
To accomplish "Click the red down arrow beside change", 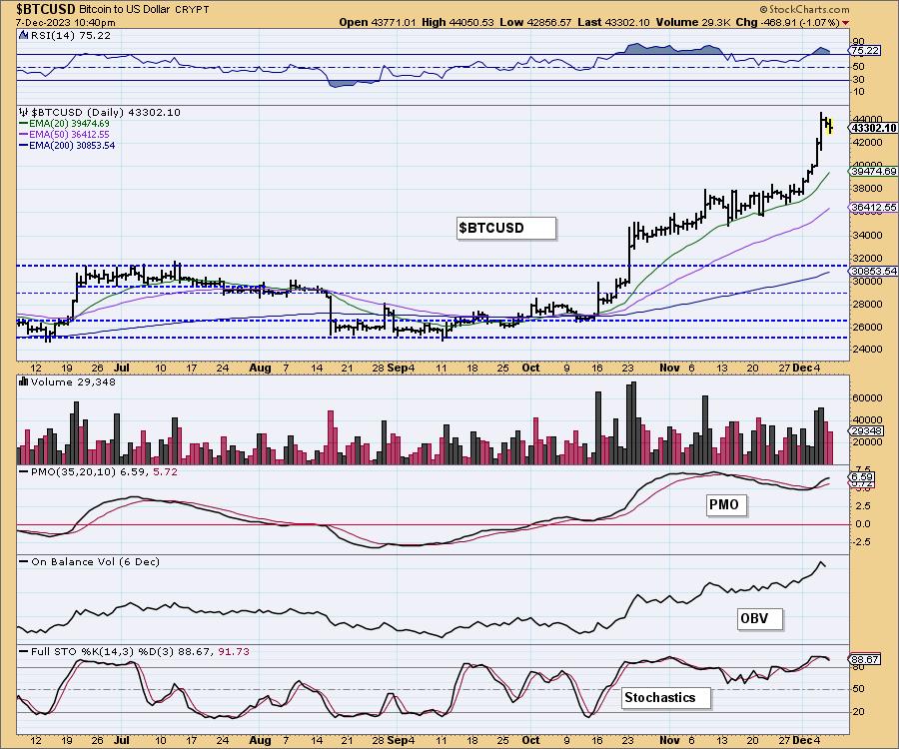I will point(846,23).
